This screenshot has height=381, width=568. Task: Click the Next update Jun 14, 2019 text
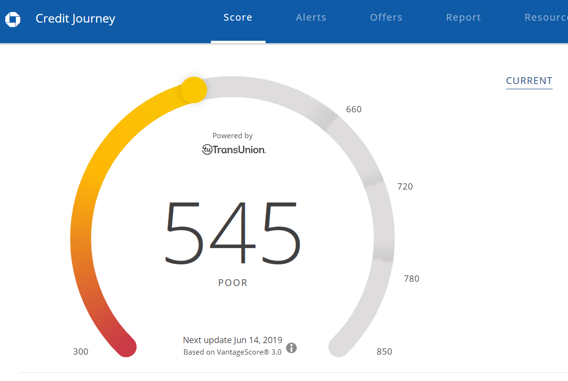pyautogui.click(x=232, y=340)
